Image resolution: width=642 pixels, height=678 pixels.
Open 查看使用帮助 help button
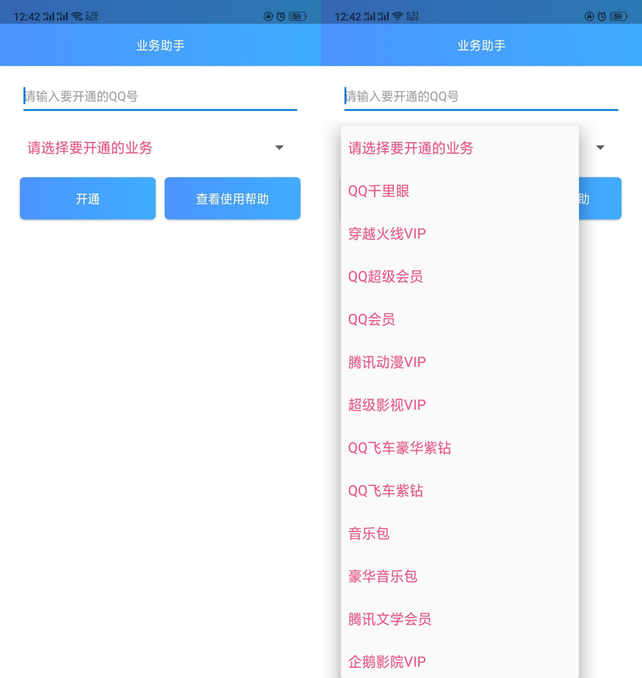[x=232, y=198]
